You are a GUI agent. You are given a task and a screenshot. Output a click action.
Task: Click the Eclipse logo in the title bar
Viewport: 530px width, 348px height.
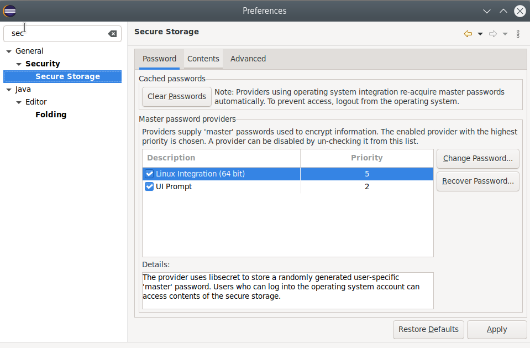coord(9,11)
